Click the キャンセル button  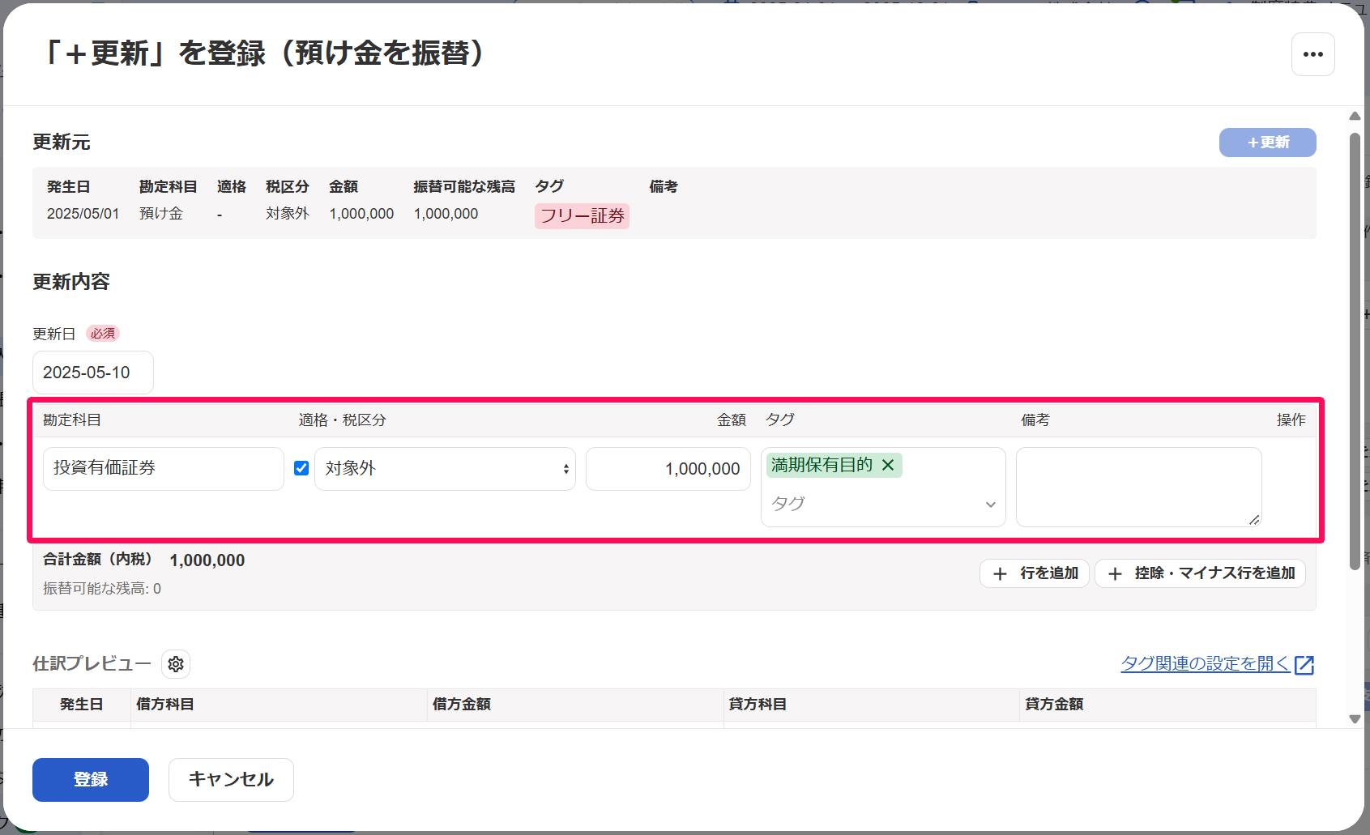pyautogui.click(x=231, y=779)
